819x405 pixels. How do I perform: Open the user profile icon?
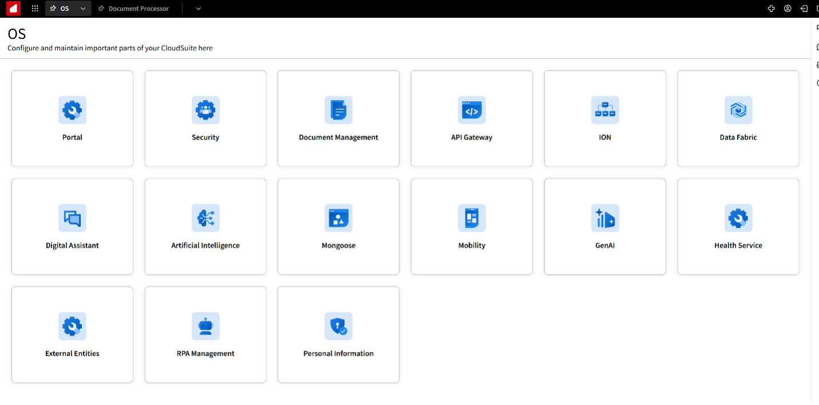[787, 9]
